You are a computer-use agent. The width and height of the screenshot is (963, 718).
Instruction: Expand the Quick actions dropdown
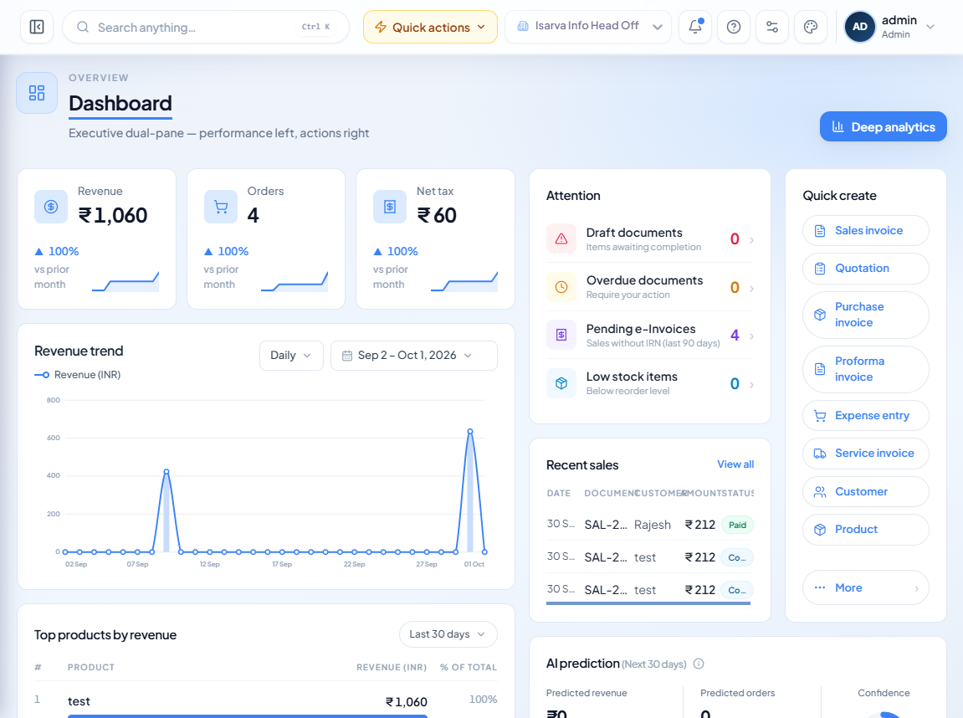tap(430, 27)
